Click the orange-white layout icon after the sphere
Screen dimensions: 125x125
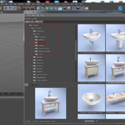click(86, 8)
